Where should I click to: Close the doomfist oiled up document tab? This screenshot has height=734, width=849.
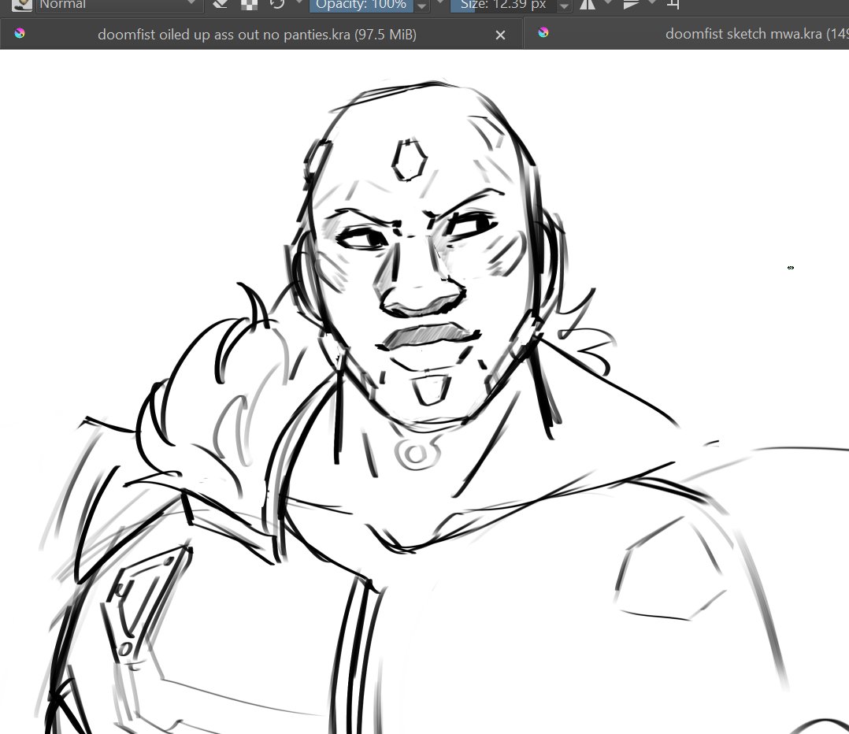point(500,35)
